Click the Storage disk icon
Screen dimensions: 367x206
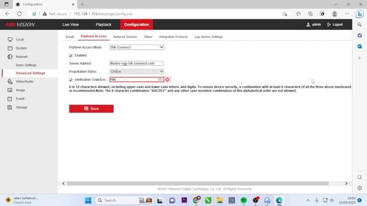(10, 108)
